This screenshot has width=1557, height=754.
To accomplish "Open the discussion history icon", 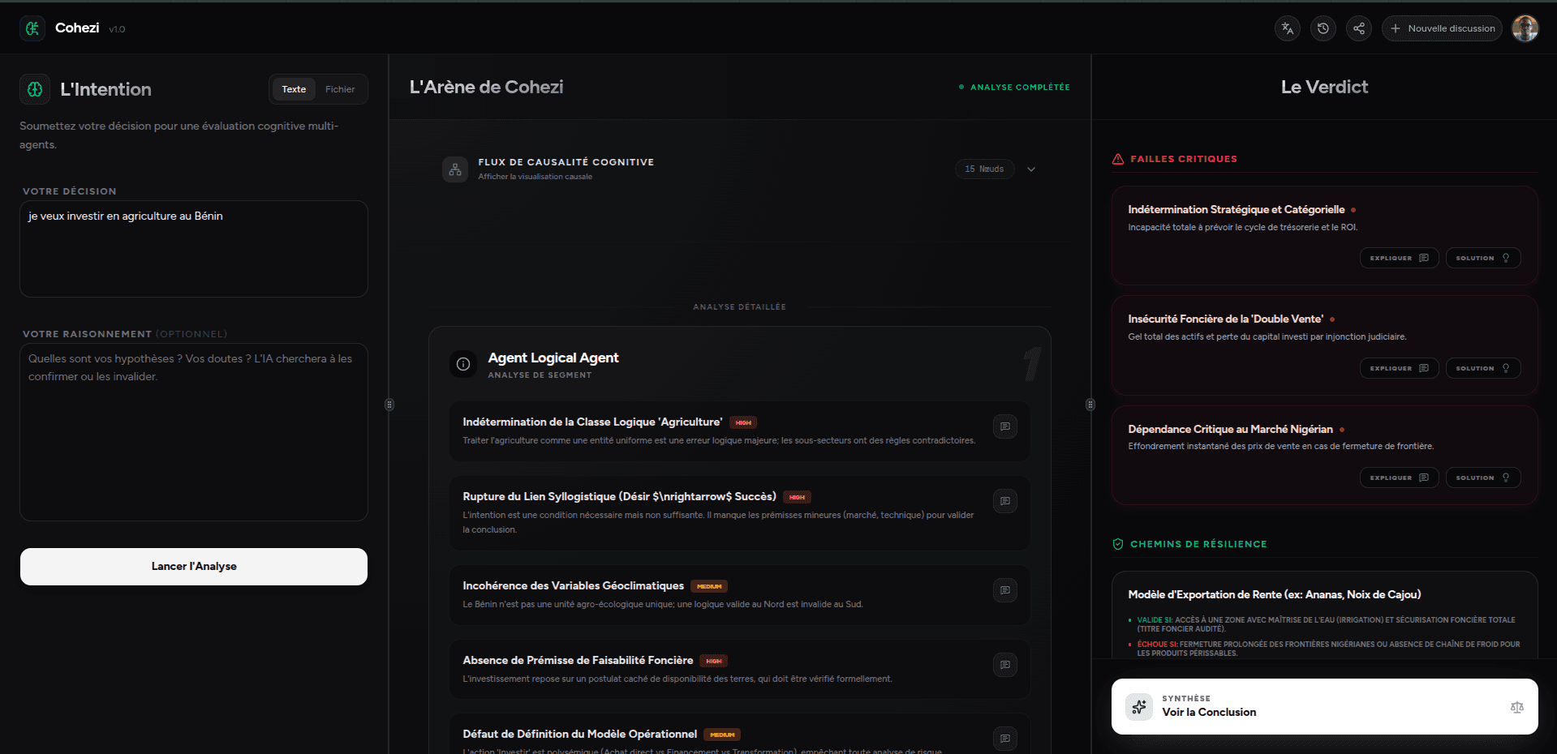I will 1323,28.
